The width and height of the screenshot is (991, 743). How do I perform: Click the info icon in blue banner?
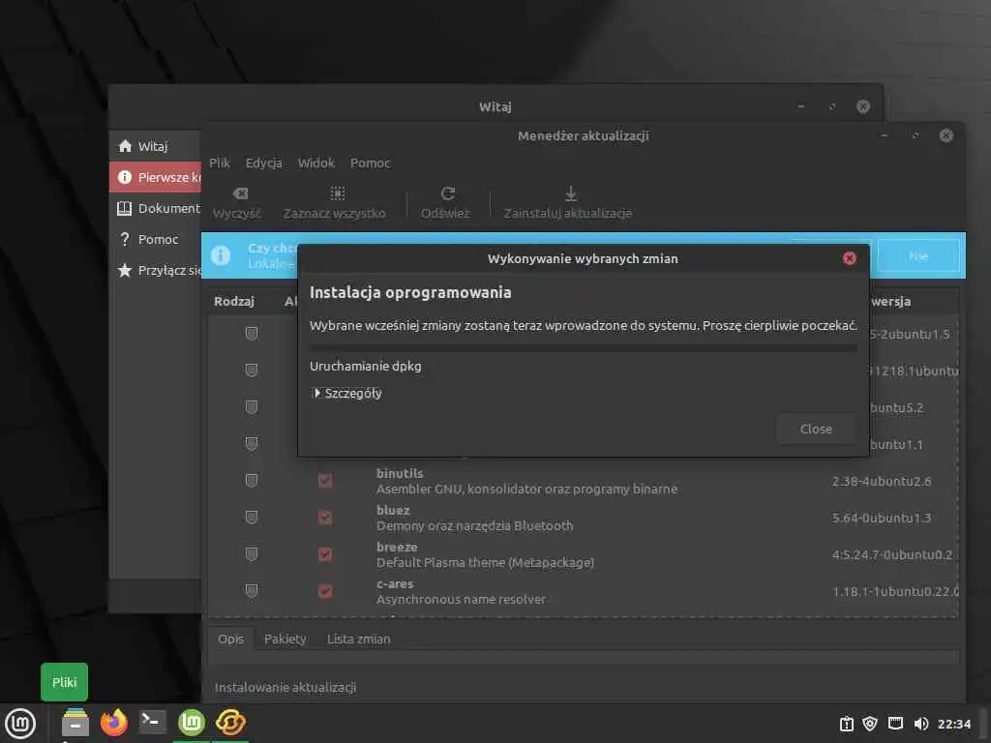[220, 255]
